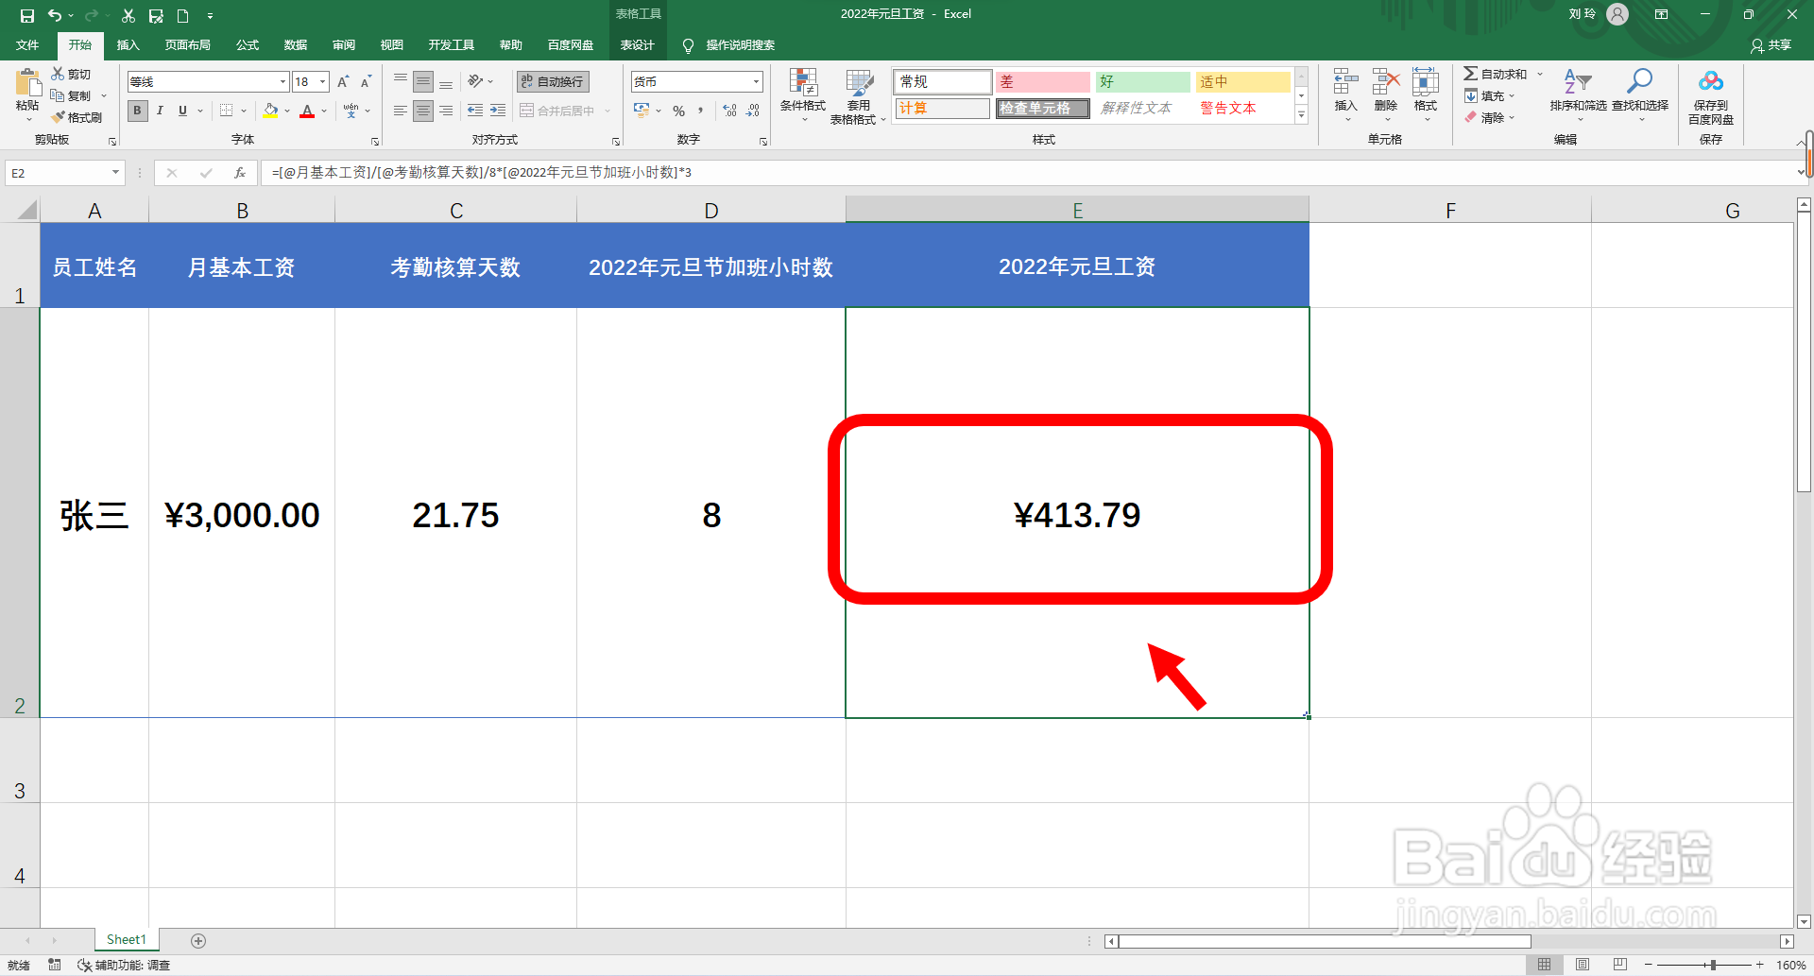
Task: Open the font group dialog launcher
Action: coord(375,142)
